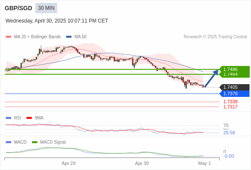251x170 pixels.
Task: Click the RSI 29.58 value label
Action: click(x=229, y=133)
